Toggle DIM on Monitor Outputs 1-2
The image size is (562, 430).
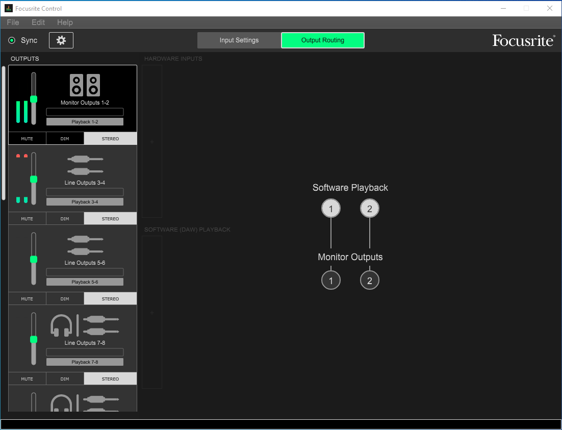65,139
